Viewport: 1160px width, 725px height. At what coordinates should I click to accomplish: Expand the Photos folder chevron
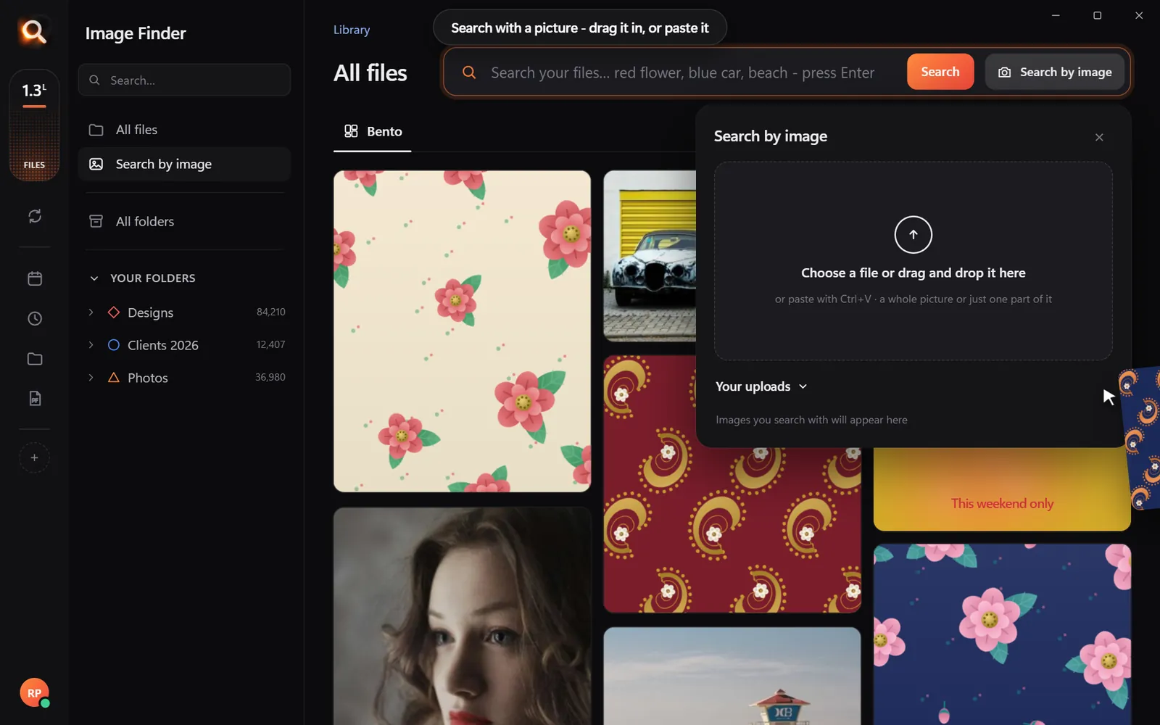91,378
